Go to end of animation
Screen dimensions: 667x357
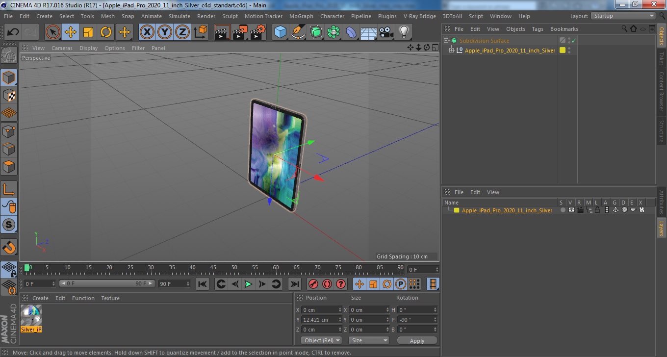[x=294, y=284]
